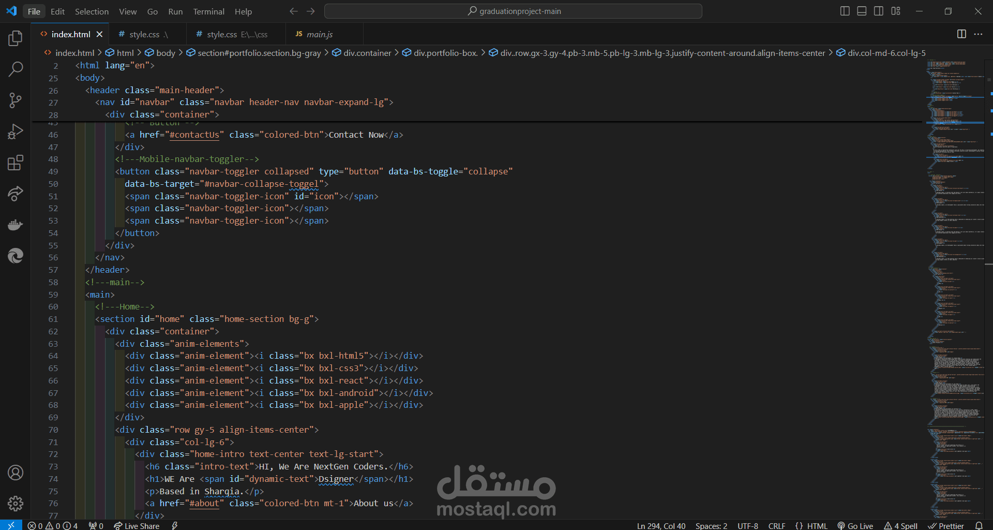Click the #about href link on line 76
Viewport: 993px width, 530px height.
pyautogui.click(x=204, y=503)
